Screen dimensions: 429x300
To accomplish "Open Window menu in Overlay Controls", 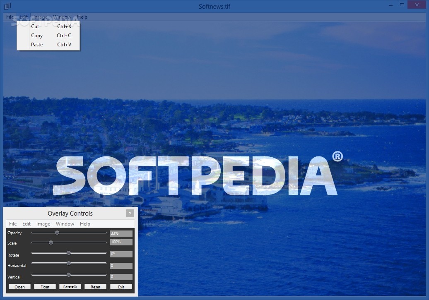I will coord(65,224).
